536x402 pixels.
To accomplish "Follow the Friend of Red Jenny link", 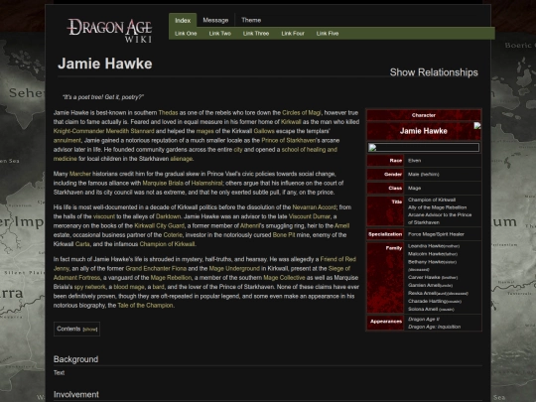I will pos(338,259).
